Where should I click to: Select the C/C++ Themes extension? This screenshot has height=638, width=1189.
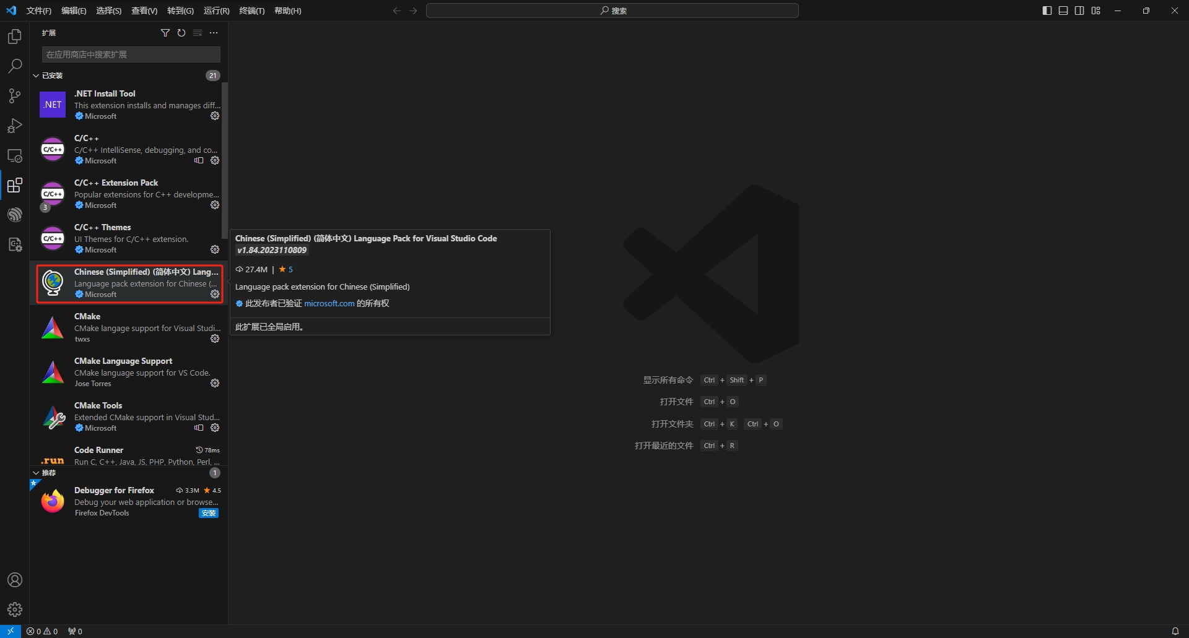point(129,238)
